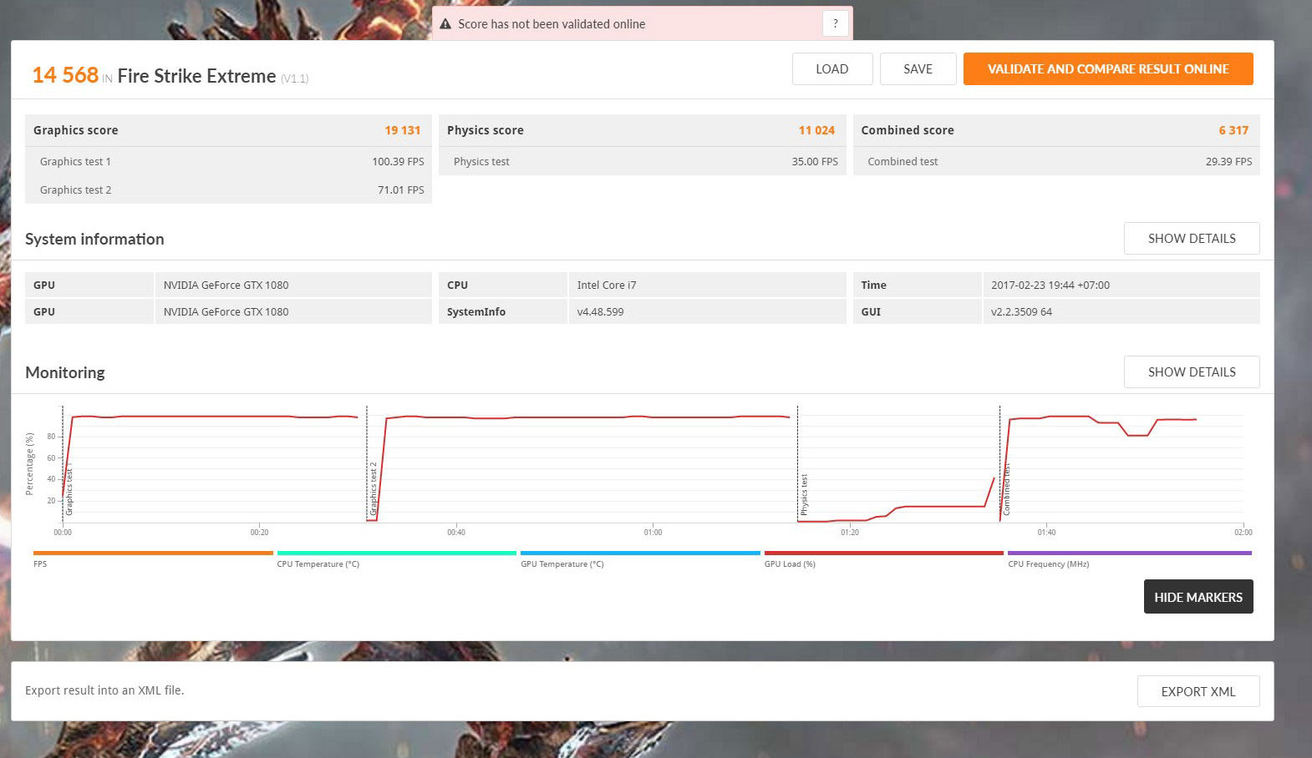
Task: Toggle the CPU Temperature legend series
Action: (x=396, y=553)
